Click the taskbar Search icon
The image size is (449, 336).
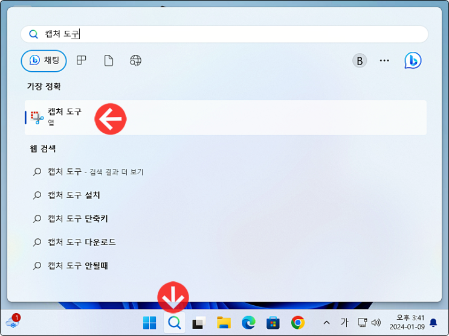pos(175,323)
